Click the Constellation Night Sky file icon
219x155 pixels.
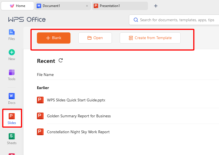40,132
